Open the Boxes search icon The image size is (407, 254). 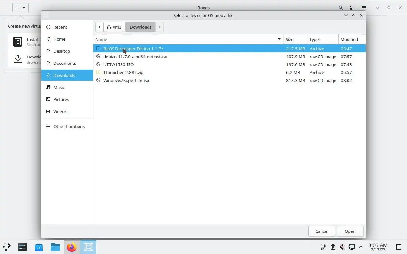click(341, 8)
